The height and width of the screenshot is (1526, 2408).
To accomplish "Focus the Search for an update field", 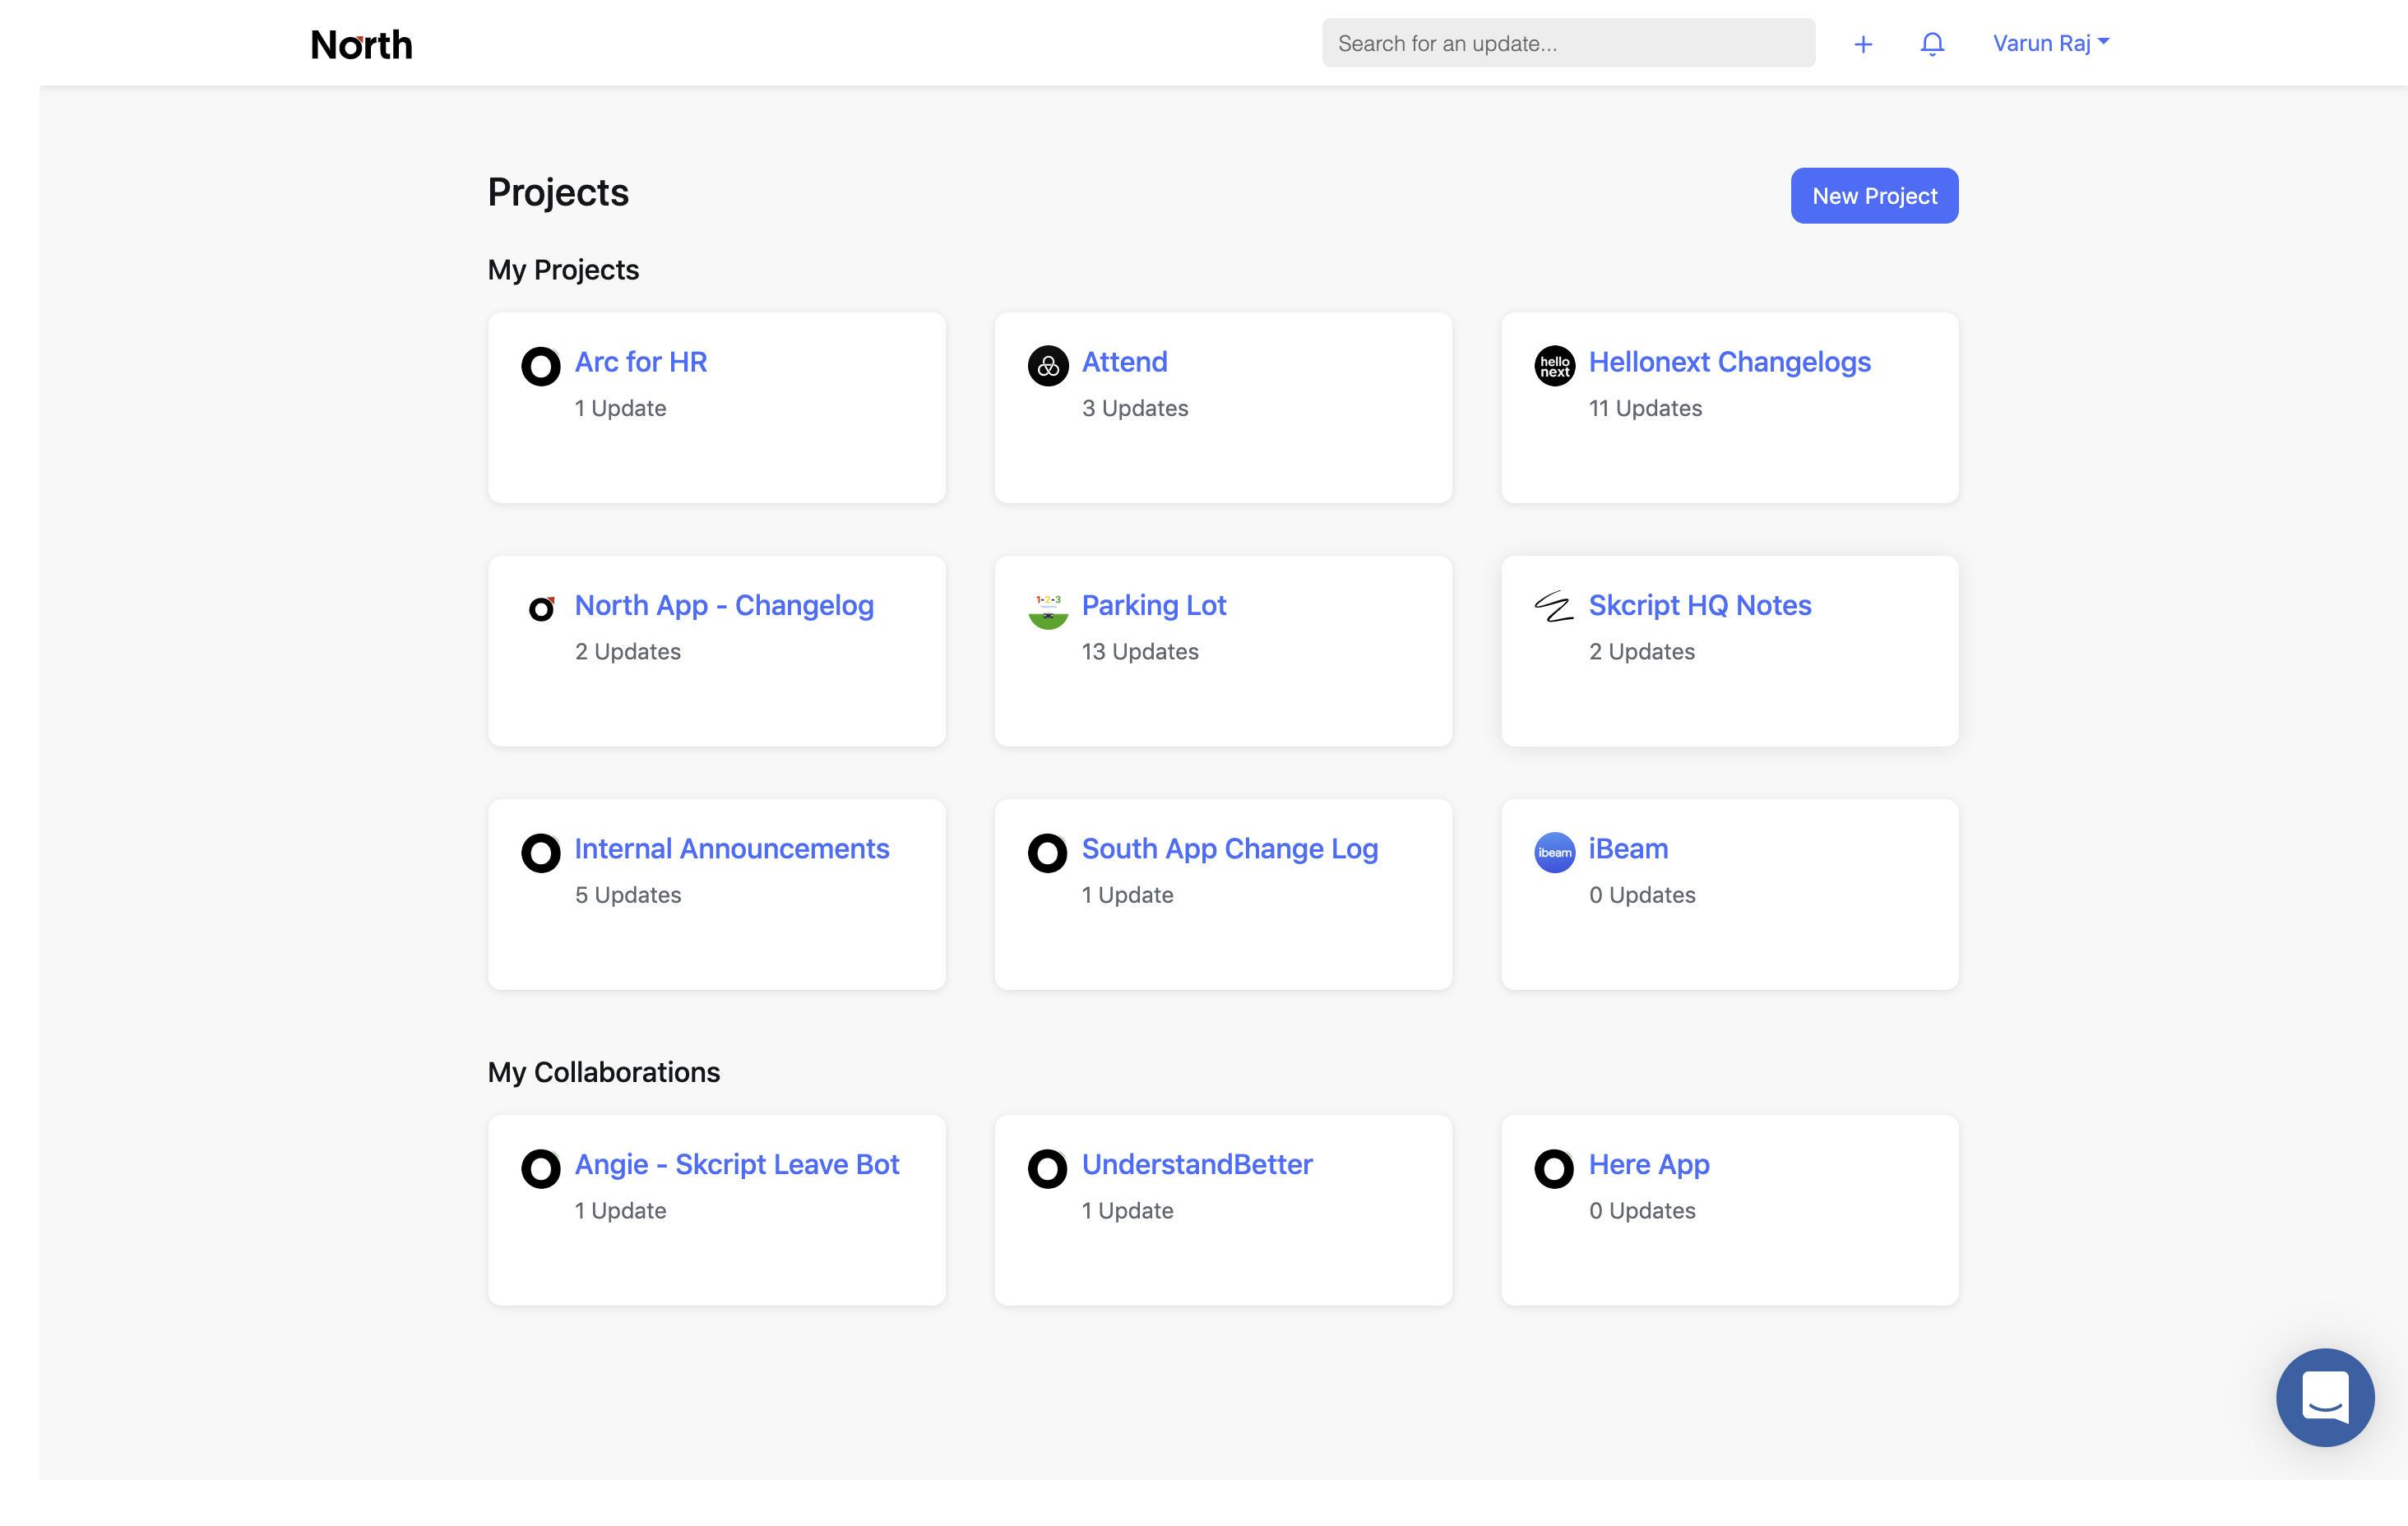I will (1568, 43).
